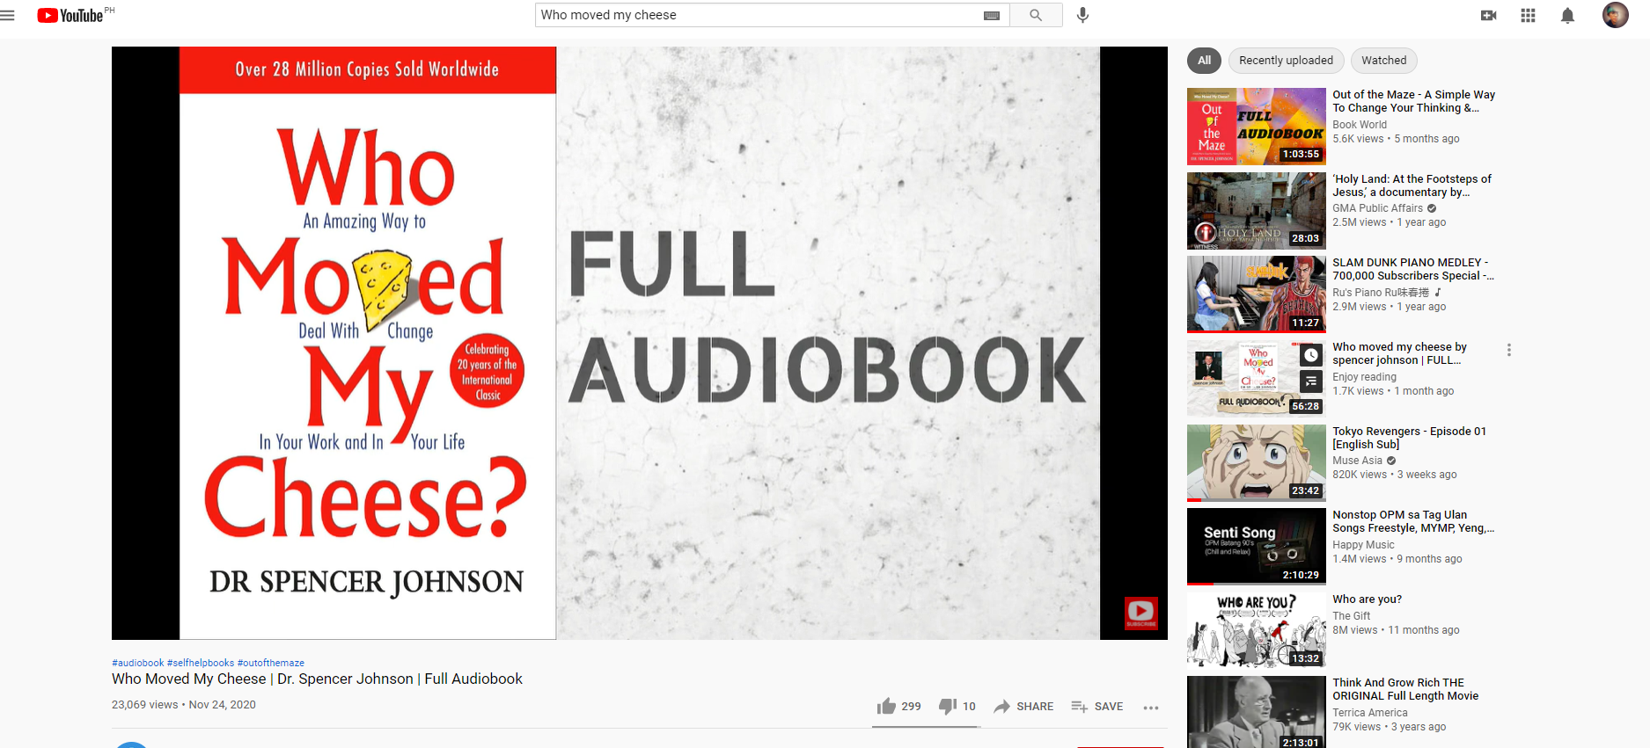
Task: Open the account avatar menu
Action: click(x=1615, y=15)
